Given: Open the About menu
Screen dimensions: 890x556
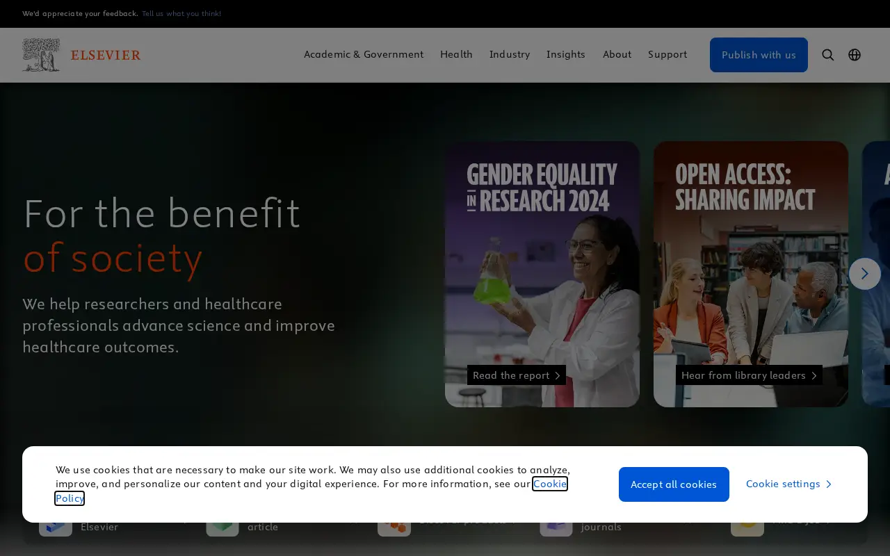Looking at the screenshot, I should [x=617, y=54].
